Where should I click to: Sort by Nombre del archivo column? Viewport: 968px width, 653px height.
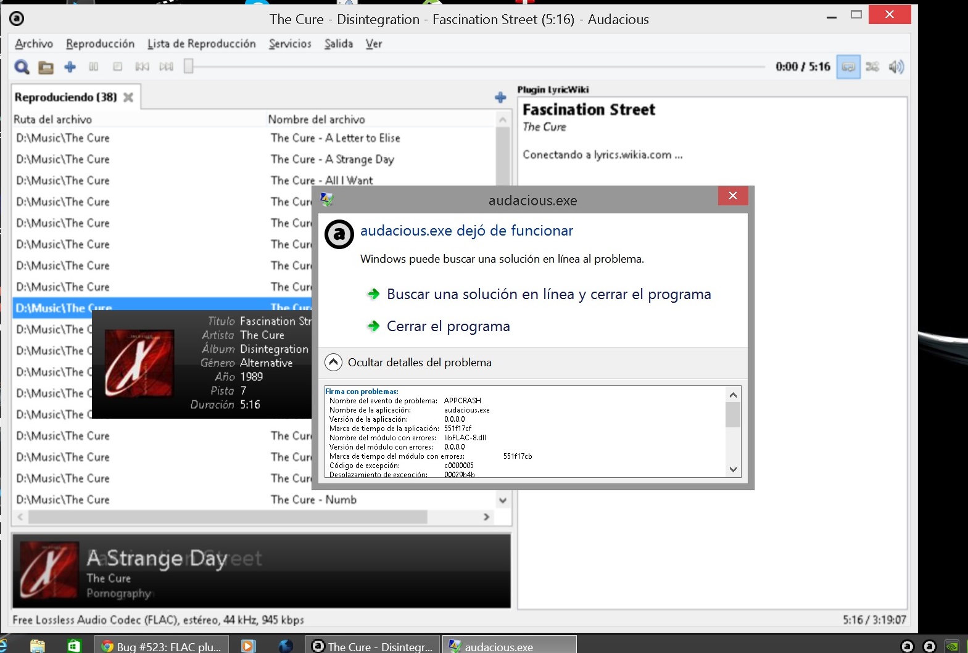(x=381, y=119)
